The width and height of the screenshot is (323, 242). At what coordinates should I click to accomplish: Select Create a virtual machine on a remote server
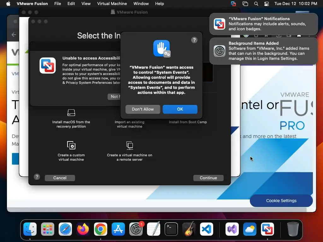pos(130,151)
